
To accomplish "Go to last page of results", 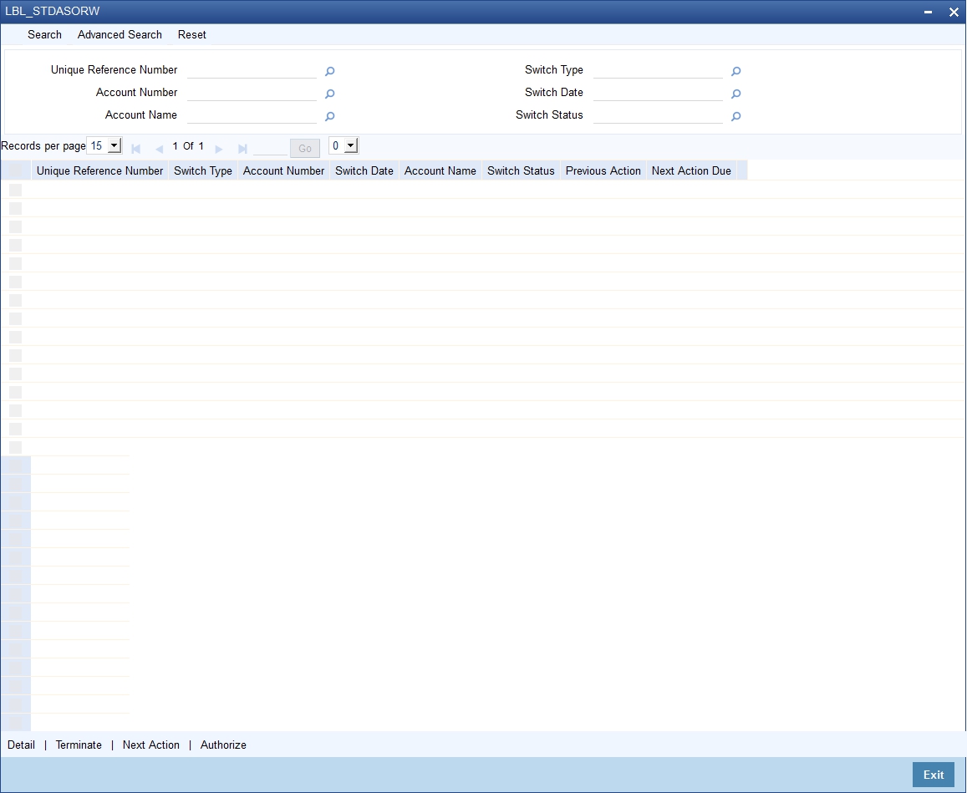I will tap(242, 149).
